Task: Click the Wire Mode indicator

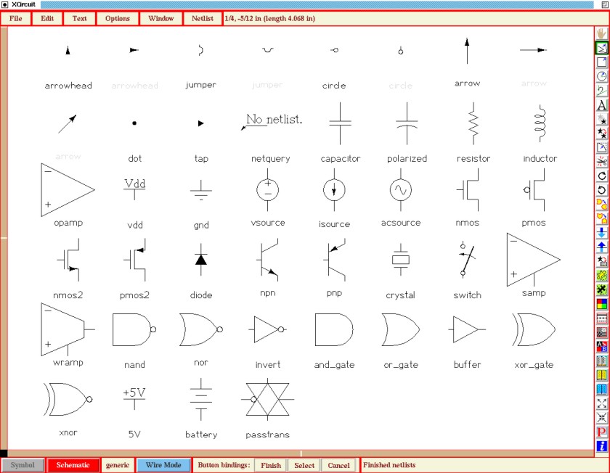Action: coord(163,465)
